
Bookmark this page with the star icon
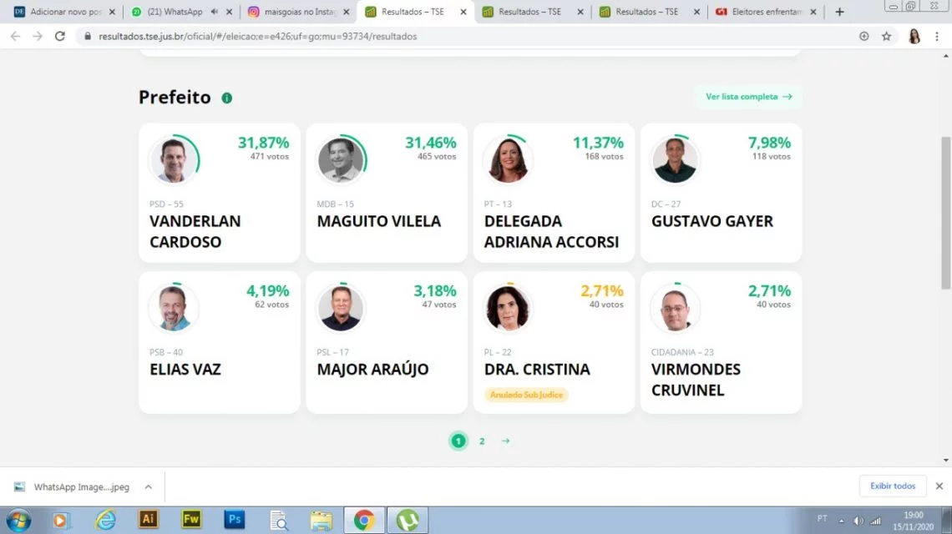click(x=886, y=37)
